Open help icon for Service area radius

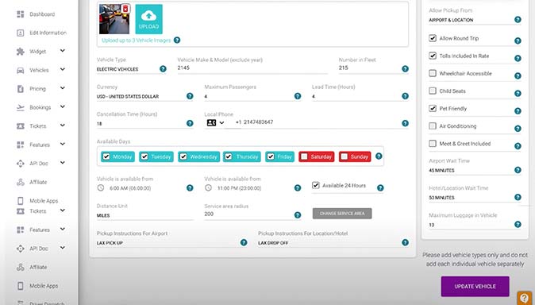pos(298,215)
